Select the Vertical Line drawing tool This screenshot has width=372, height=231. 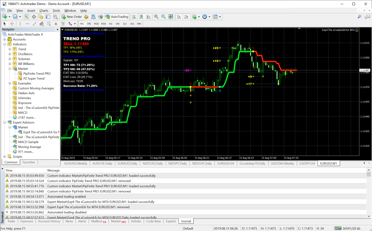pyautogui.click(x=20, y=24)
